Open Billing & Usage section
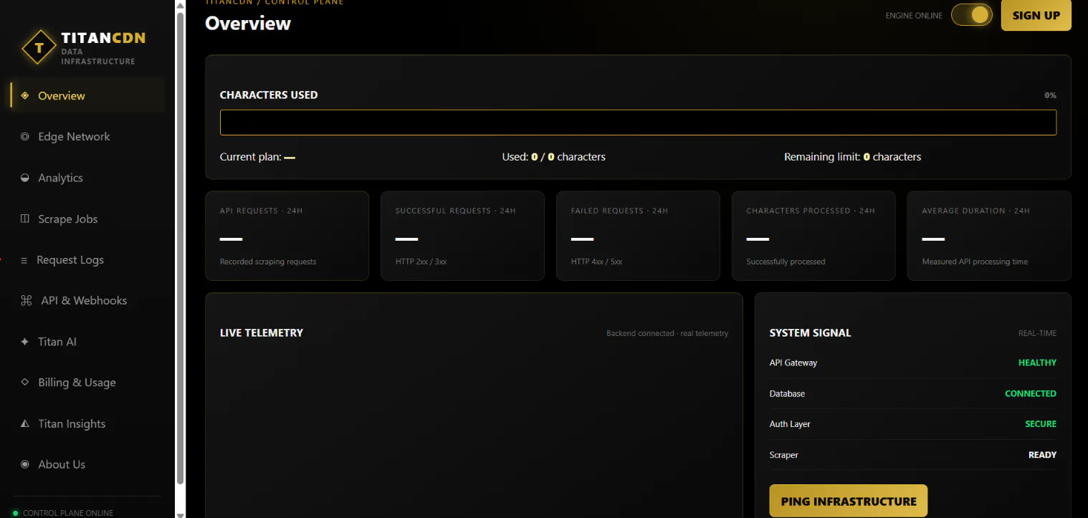The image size is (1088, 518). coord(87,383)
